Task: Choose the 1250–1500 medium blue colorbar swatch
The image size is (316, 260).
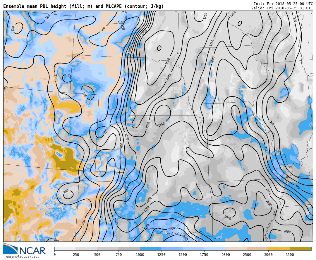Action: (172, 249)
